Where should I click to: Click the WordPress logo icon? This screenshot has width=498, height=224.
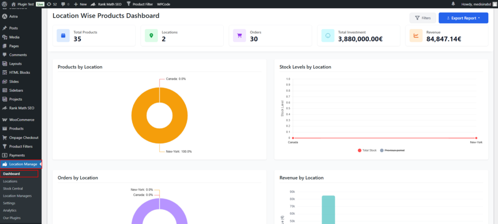4,4
